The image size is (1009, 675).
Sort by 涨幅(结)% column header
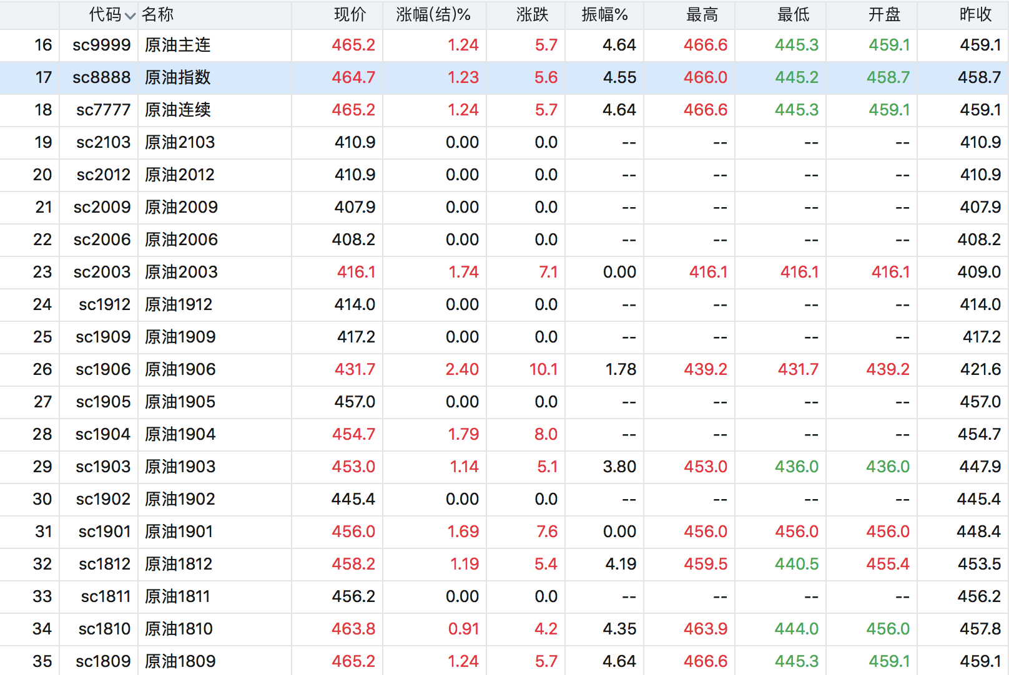pos(433,14)
